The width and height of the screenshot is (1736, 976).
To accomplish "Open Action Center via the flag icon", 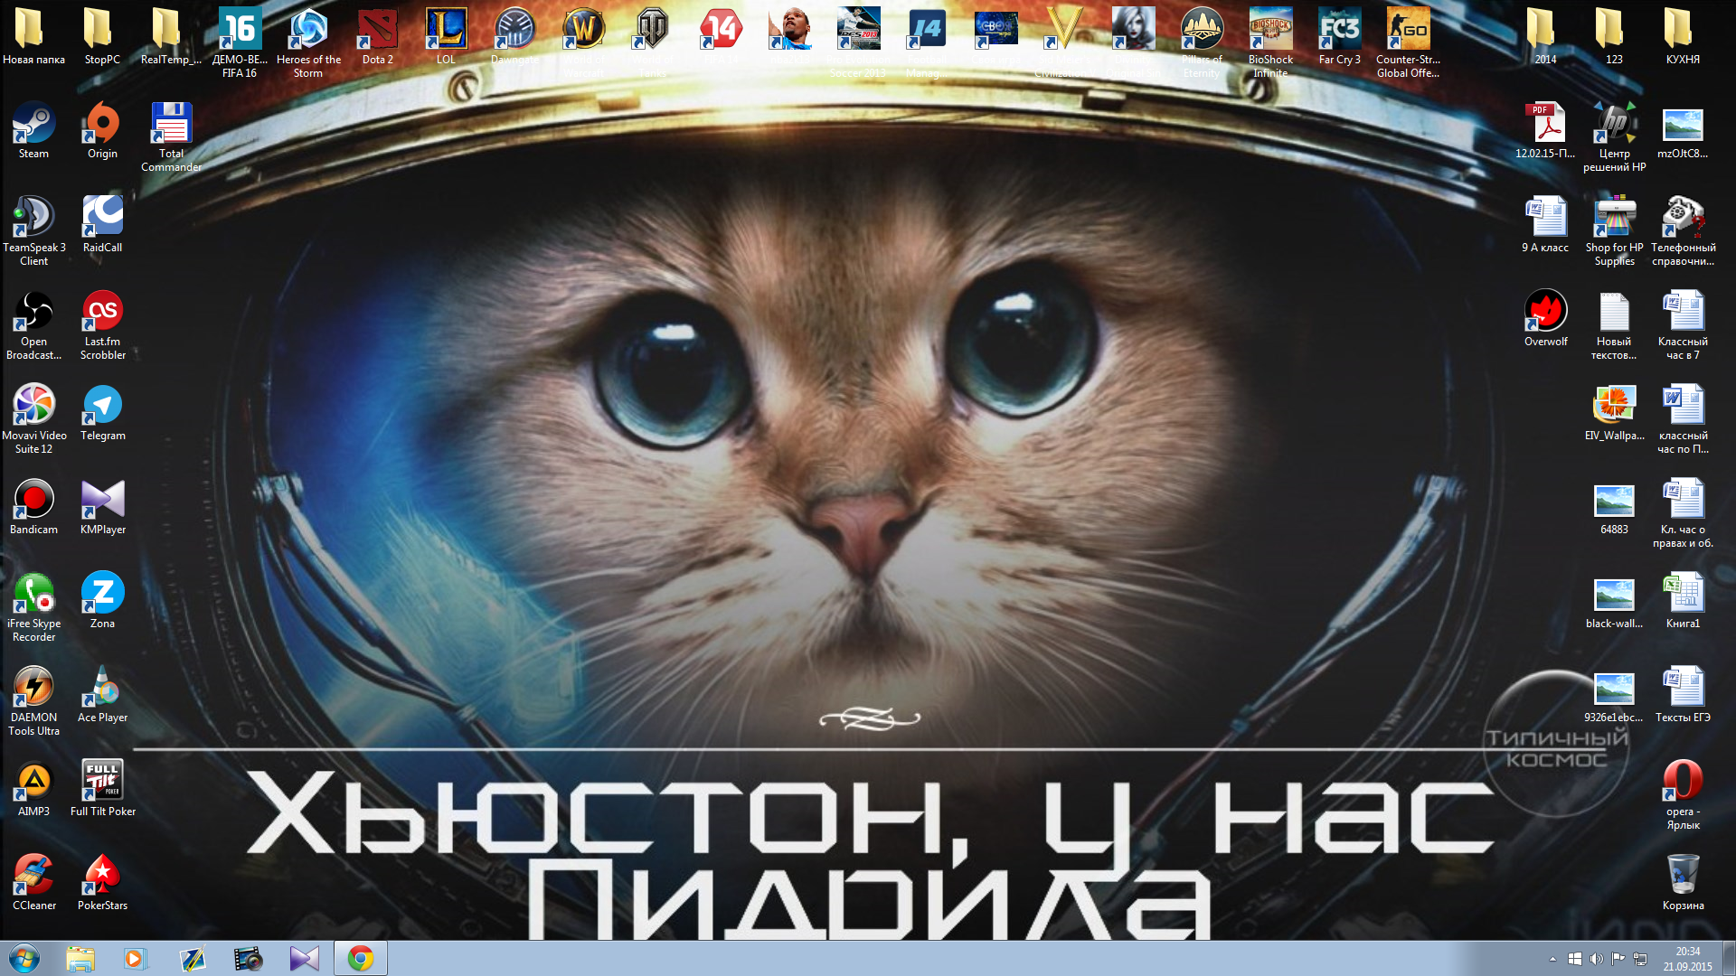I will click(1619, 959).
